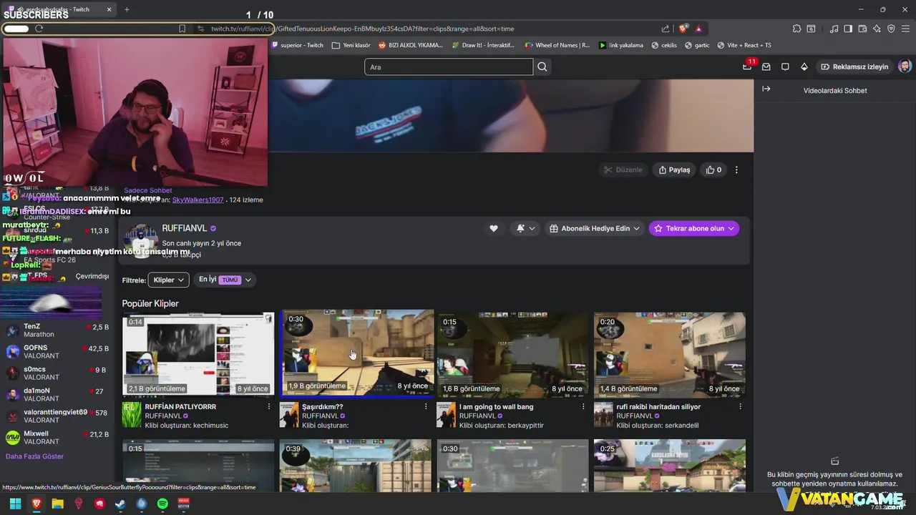Open the superior - Twitch bookmark

pos(298,45)
